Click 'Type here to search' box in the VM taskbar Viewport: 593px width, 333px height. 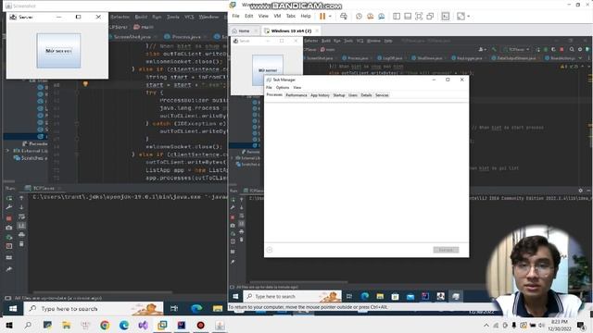point(292,296)
